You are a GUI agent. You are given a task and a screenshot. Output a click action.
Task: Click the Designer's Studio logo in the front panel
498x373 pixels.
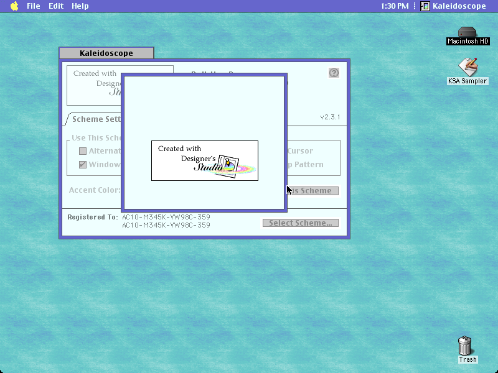[205, 161]
